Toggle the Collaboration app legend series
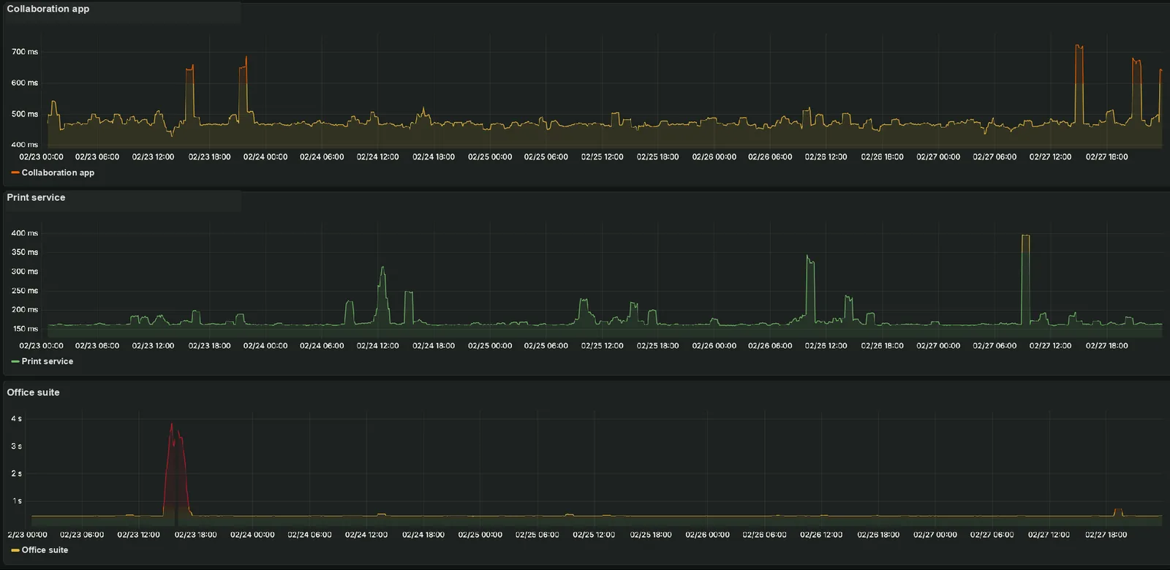 tap(58, 172)
